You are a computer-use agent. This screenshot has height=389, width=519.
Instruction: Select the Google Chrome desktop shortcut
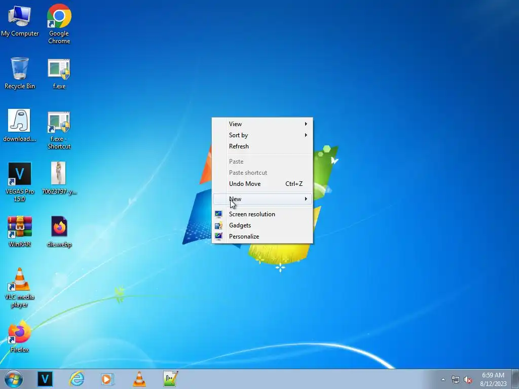pos(59,24)
